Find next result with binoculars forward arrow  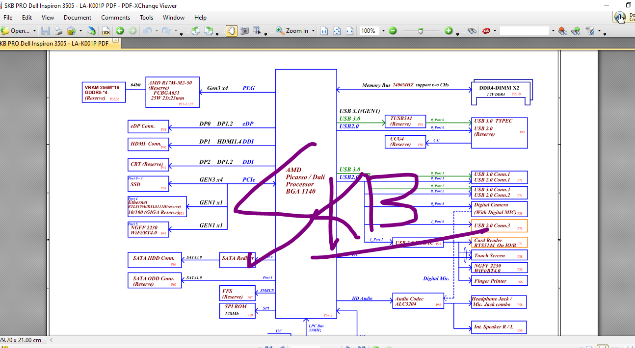(576, 31)
